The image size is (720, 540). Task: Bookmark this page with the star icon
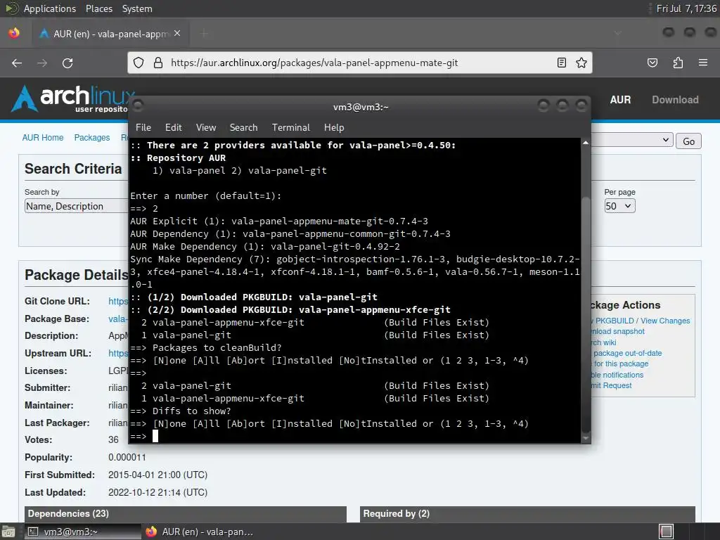click(581, 63)
